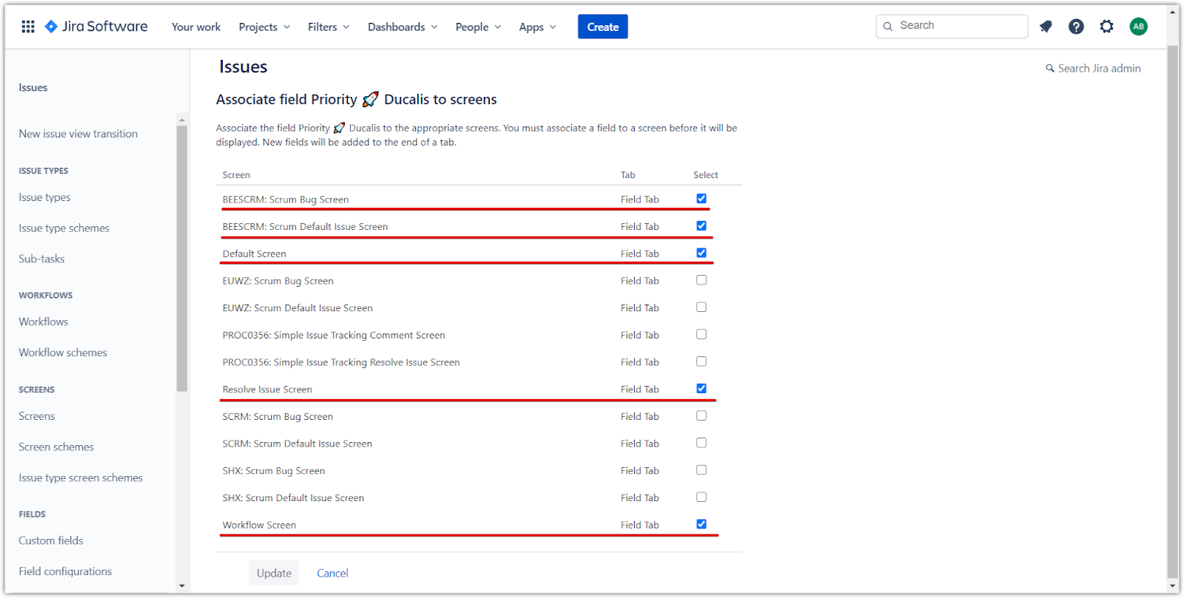
Task: Click 'Resolve Issue Screen' row text
Action: click(267, 390)
